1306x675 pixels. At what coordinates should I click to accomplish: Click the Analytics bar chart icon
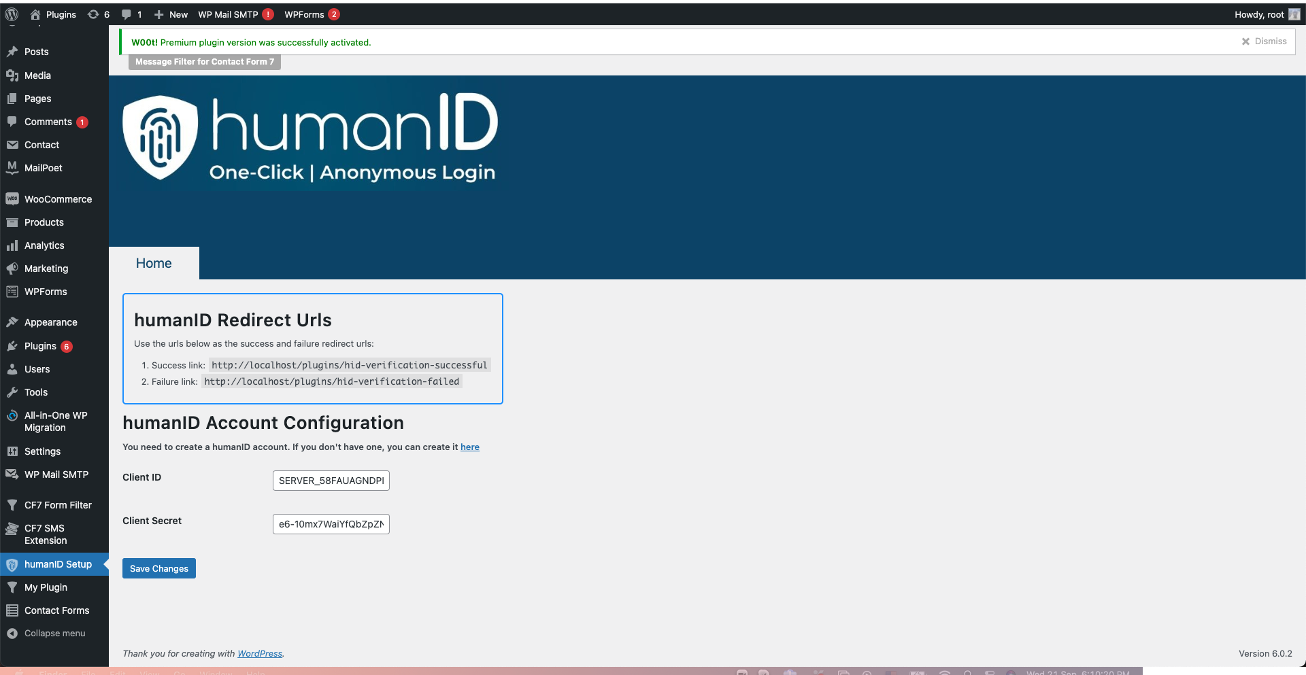coord(12,245)
